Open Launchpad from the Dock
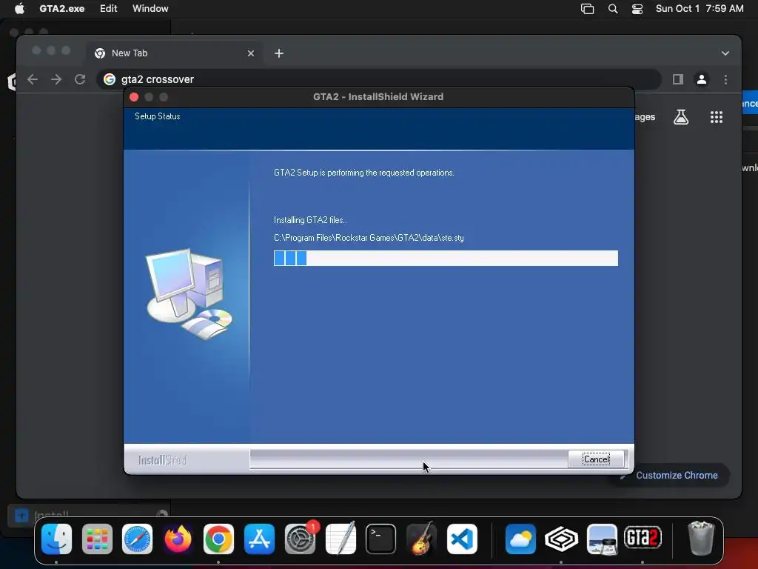The image size is (758, 569). [x=97, y=539]
